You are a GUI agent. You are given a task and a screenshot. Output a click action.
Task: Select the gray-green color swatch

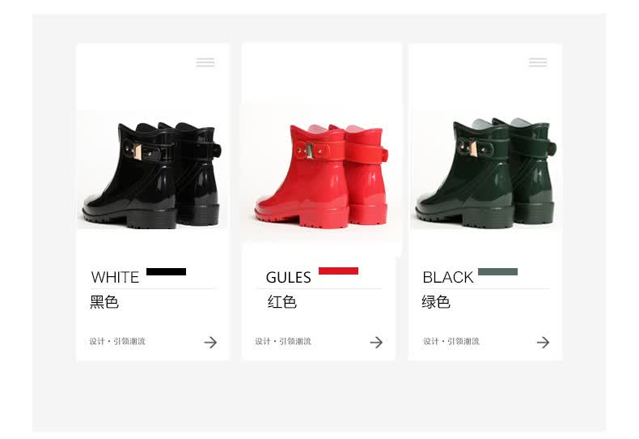click(497, 271)
